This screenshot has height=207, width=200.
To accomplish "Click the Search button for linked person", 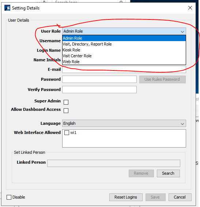I will [168, 173].
